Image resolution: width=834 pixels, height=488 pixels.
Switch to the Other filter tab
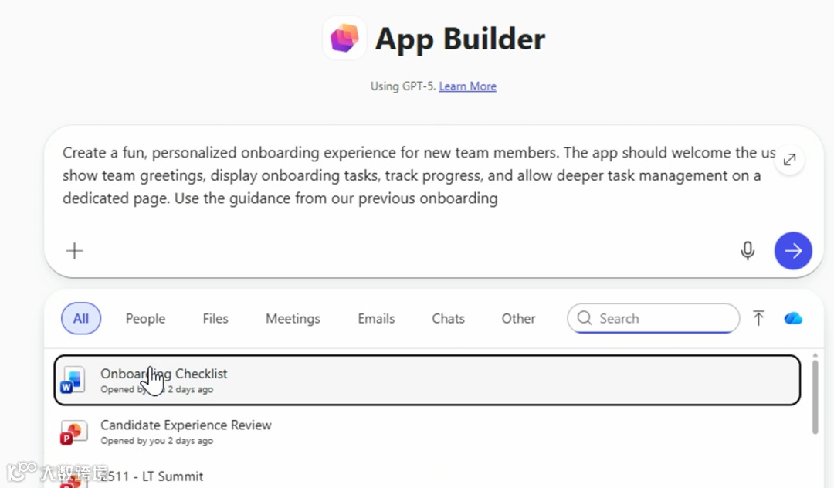(519, 318)
